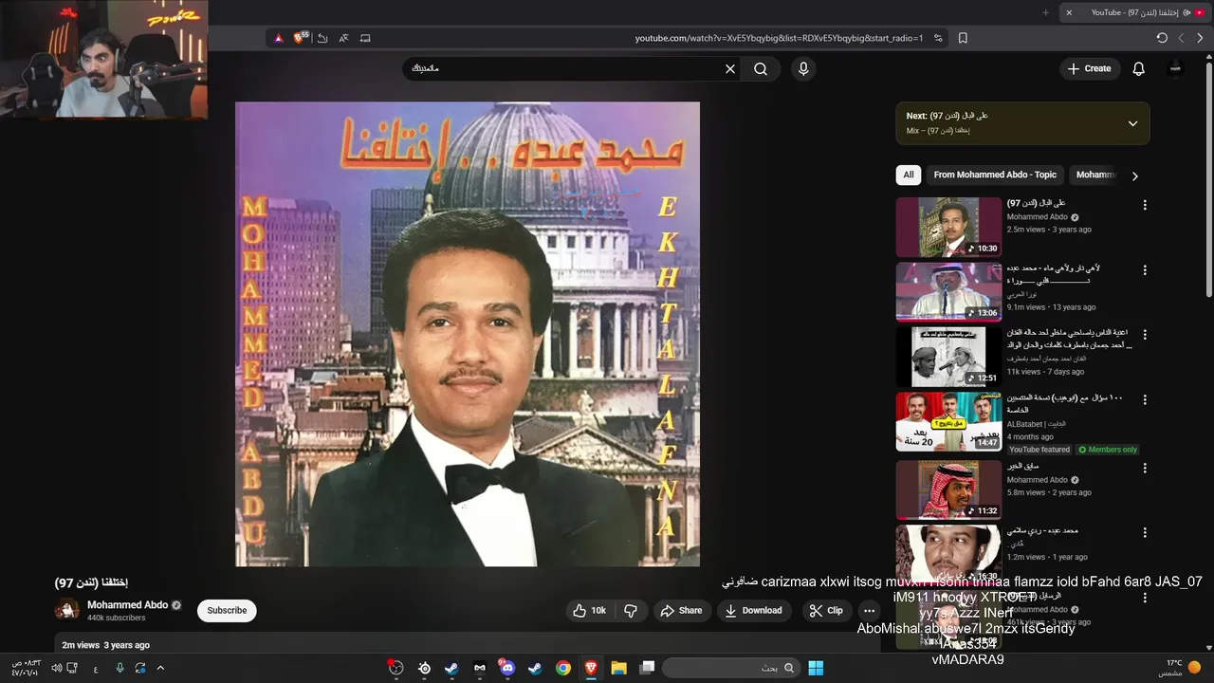Open Brave Rewards triangle icon

click(278, 38)
